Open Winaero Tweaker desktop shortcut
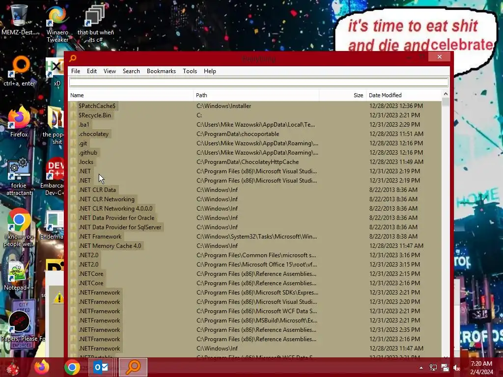The width and height of the screenshot is (503, 377). click(57, 24)
